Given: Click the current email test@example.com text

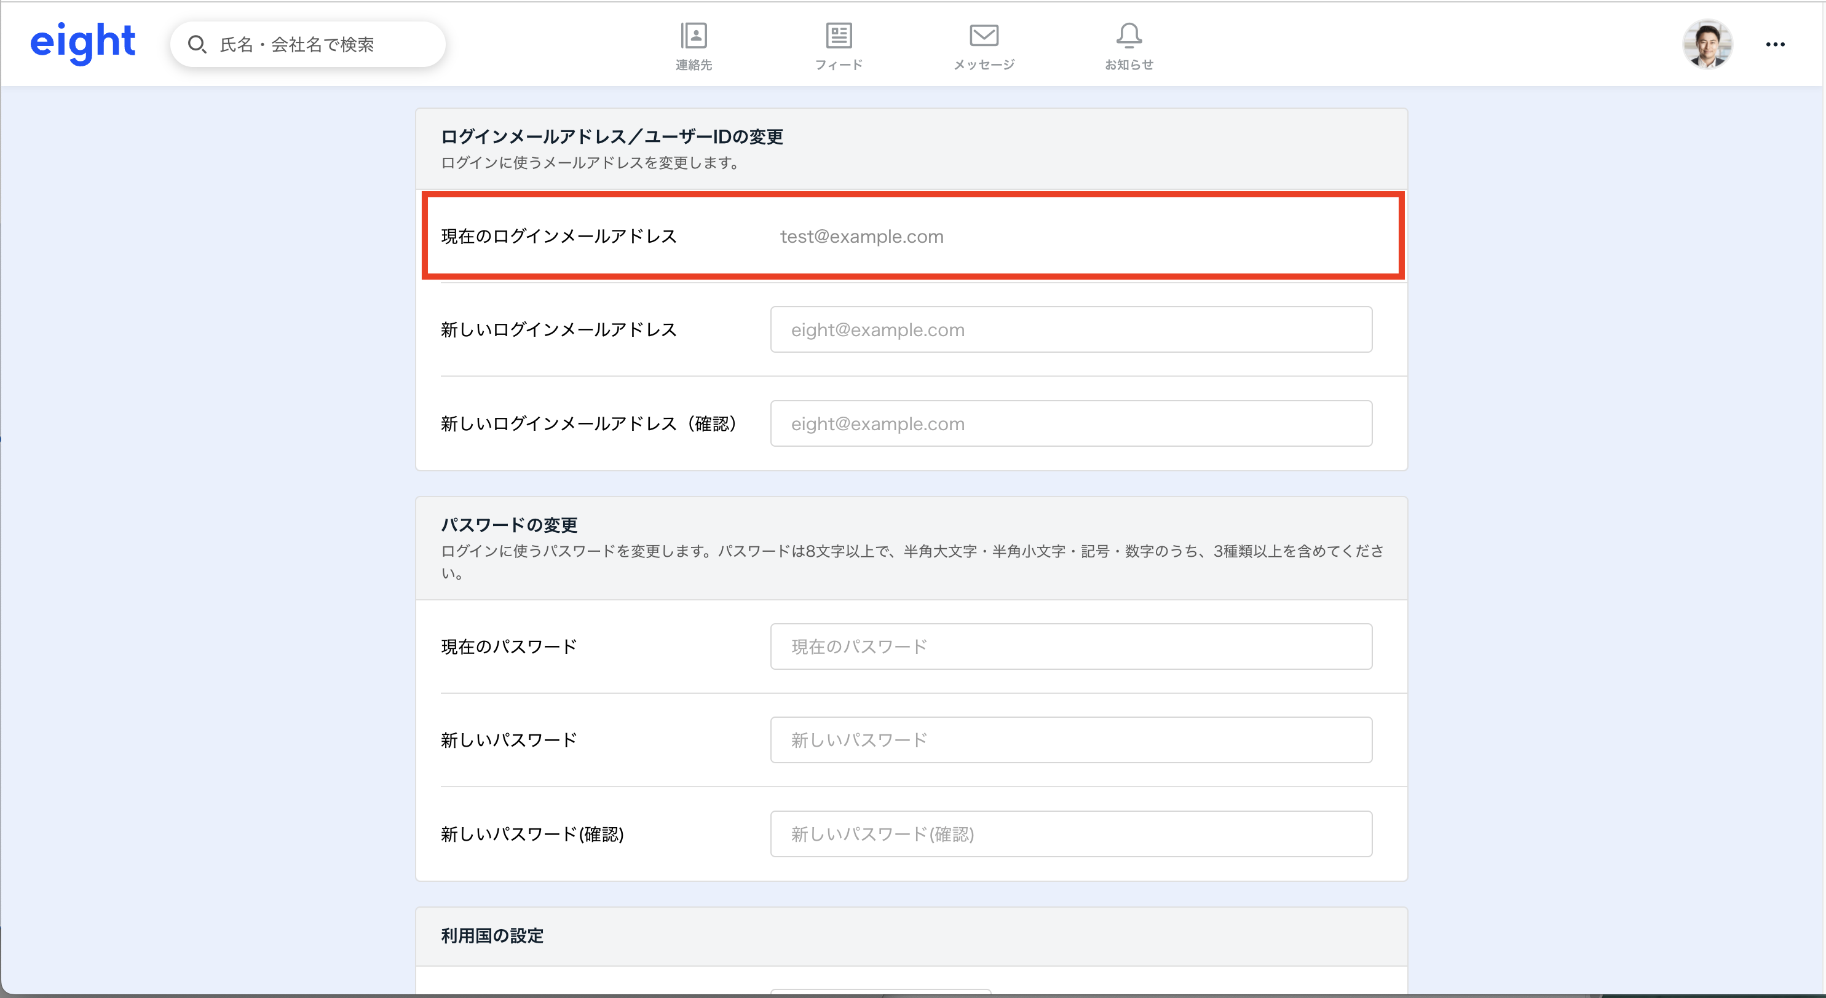Looking at the screenshot, I should pyautogui.click(x=861, y=237).
